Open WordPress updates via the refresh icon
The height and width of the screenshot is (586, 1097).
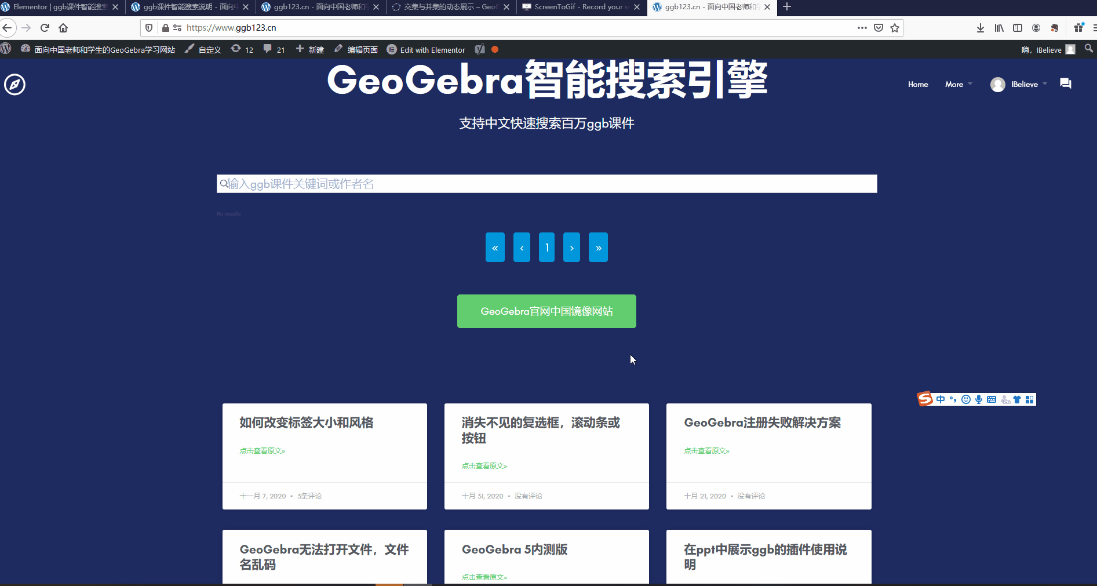tap(236, 49)
